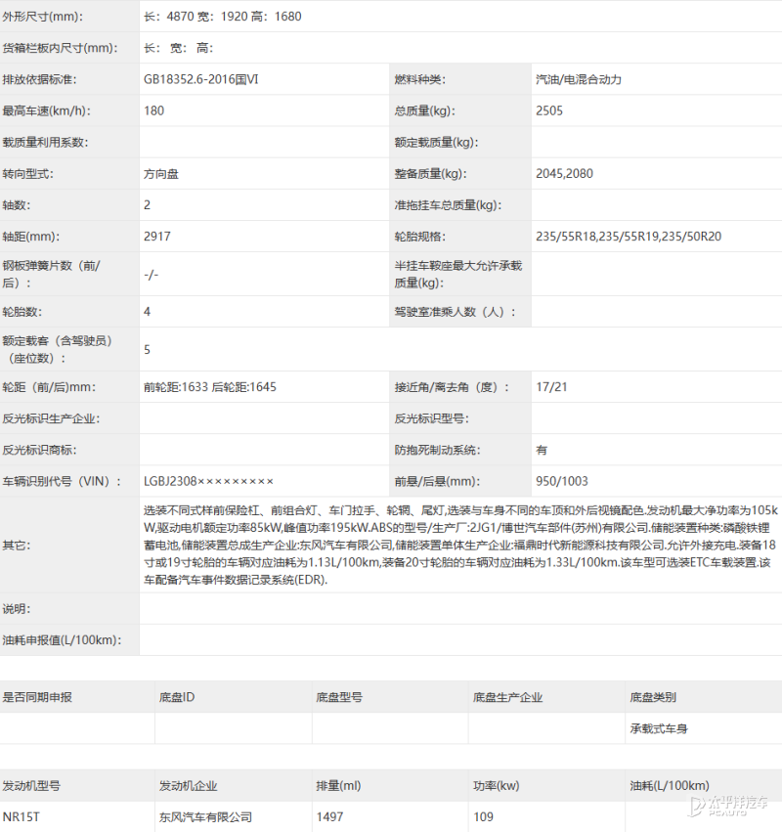Viewport: 782px width, 832px height.
Task: Click the 载质量利用系数 label
Action: pos(45,142)
